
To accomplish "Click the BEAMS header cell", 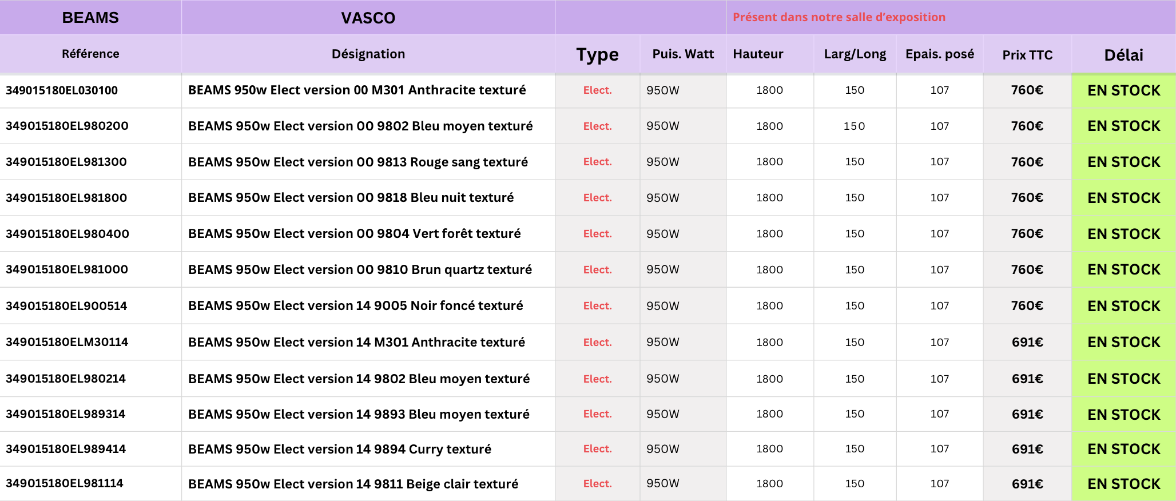I will coord(90,18).
